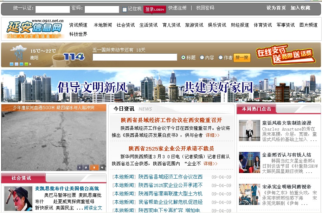Advance weather days with small arrow
The width and height of the screenshot is (322, 213).
(x=30, y=64)
